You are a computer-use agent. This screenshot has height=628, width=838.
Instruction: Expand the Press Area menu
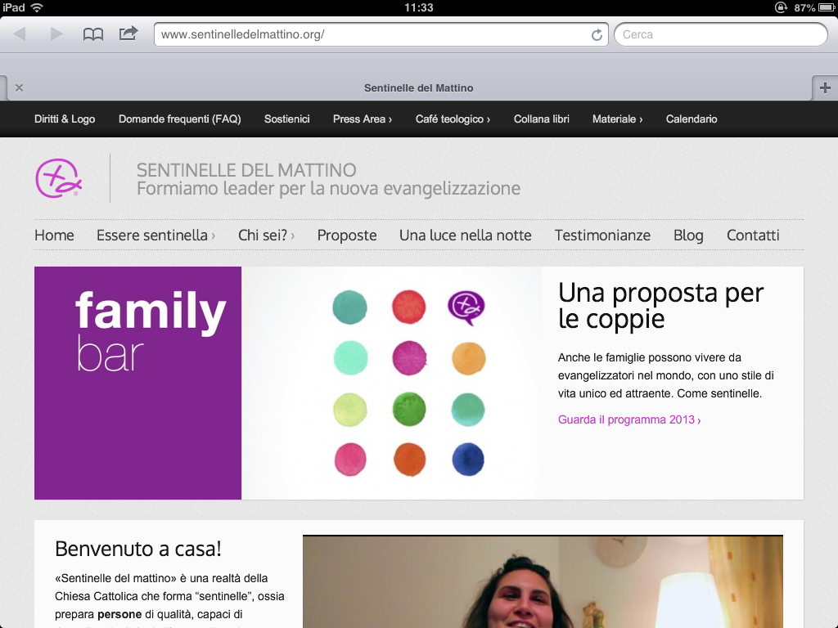tap(362, 119)
